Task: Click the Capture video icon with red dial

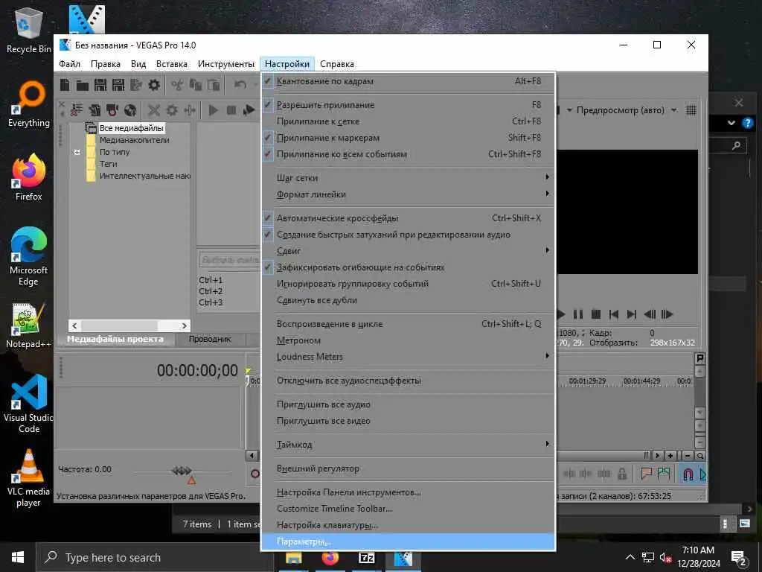Action: (x=112, y=110)
